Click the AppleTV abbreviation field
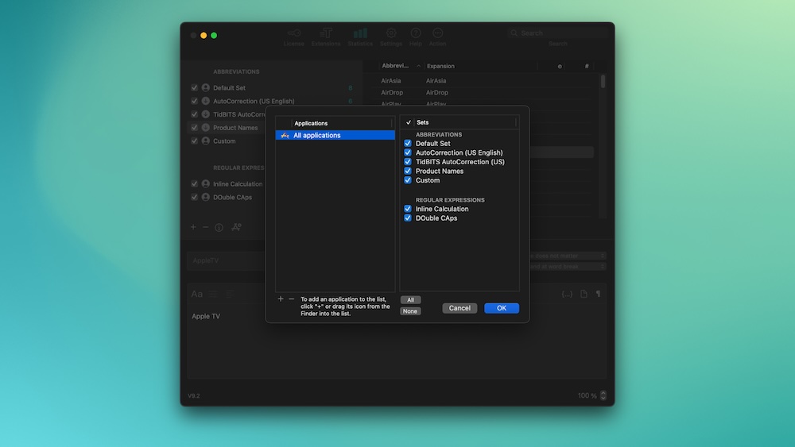 pyautogui.click(x=227, y=260)
